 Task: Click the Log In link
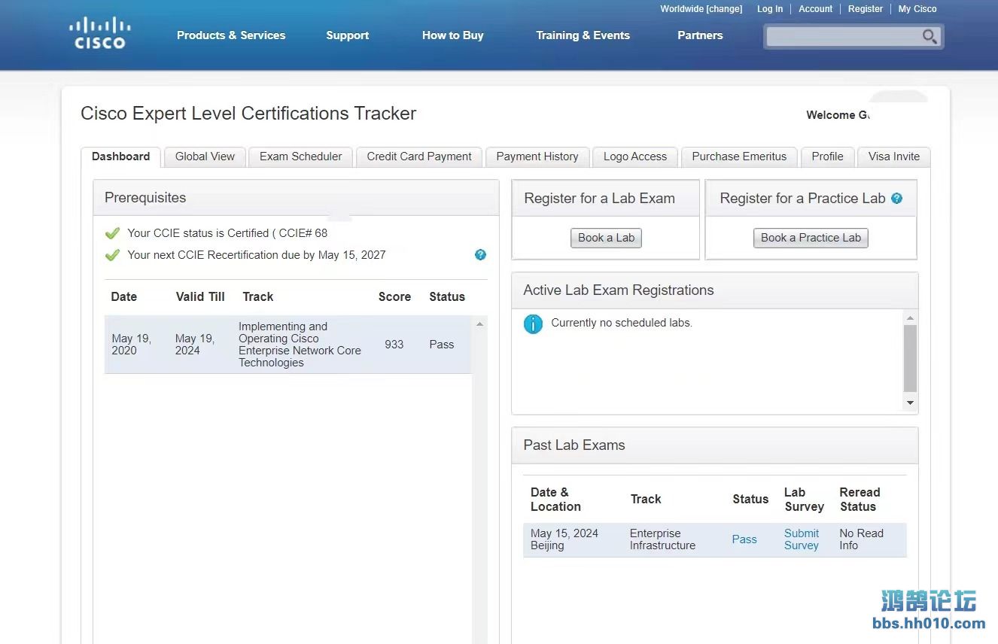click(770, 9)
